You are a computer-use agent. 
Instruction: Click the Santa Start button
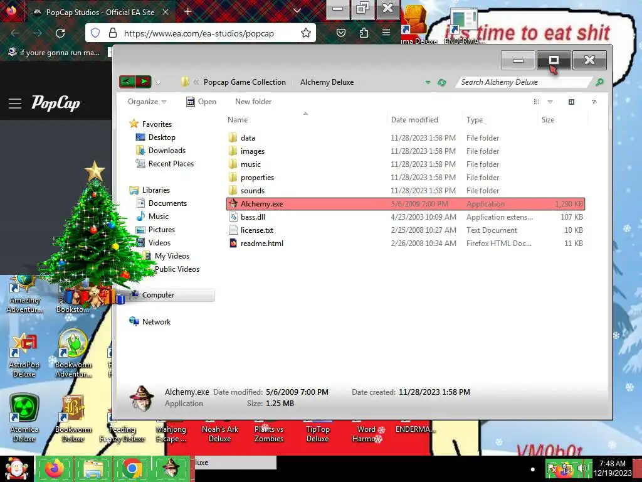pos(16,469)
